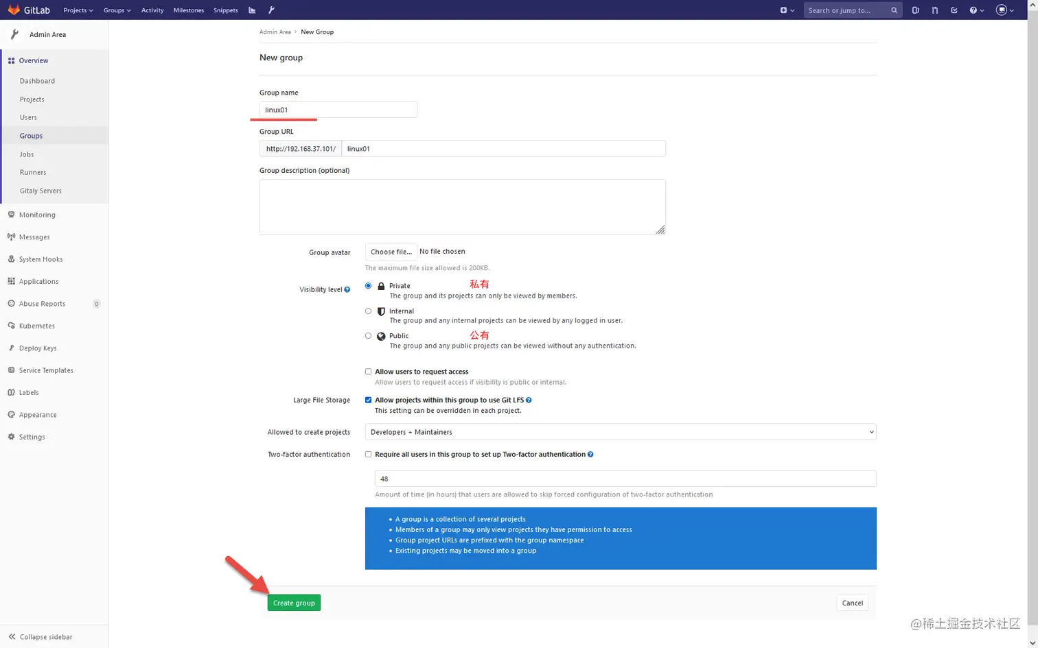Viewport: 1038px width, 648px height.
Task: Check Require Two-factor authentication for group
Action: click(369, 454)
